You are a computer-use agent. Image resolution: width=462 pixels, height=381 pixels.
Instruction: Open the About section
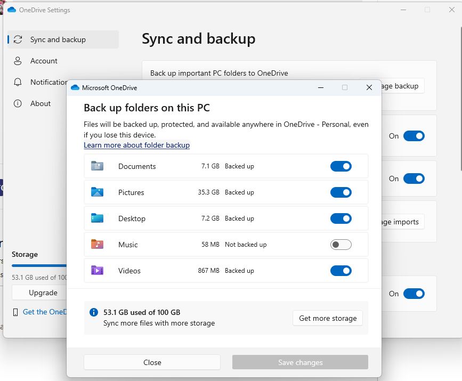coord(42,103)
